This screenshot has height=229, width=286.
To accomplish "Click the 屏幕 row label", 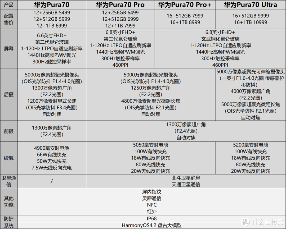I will pyautogui.click(x=9, y=49).
